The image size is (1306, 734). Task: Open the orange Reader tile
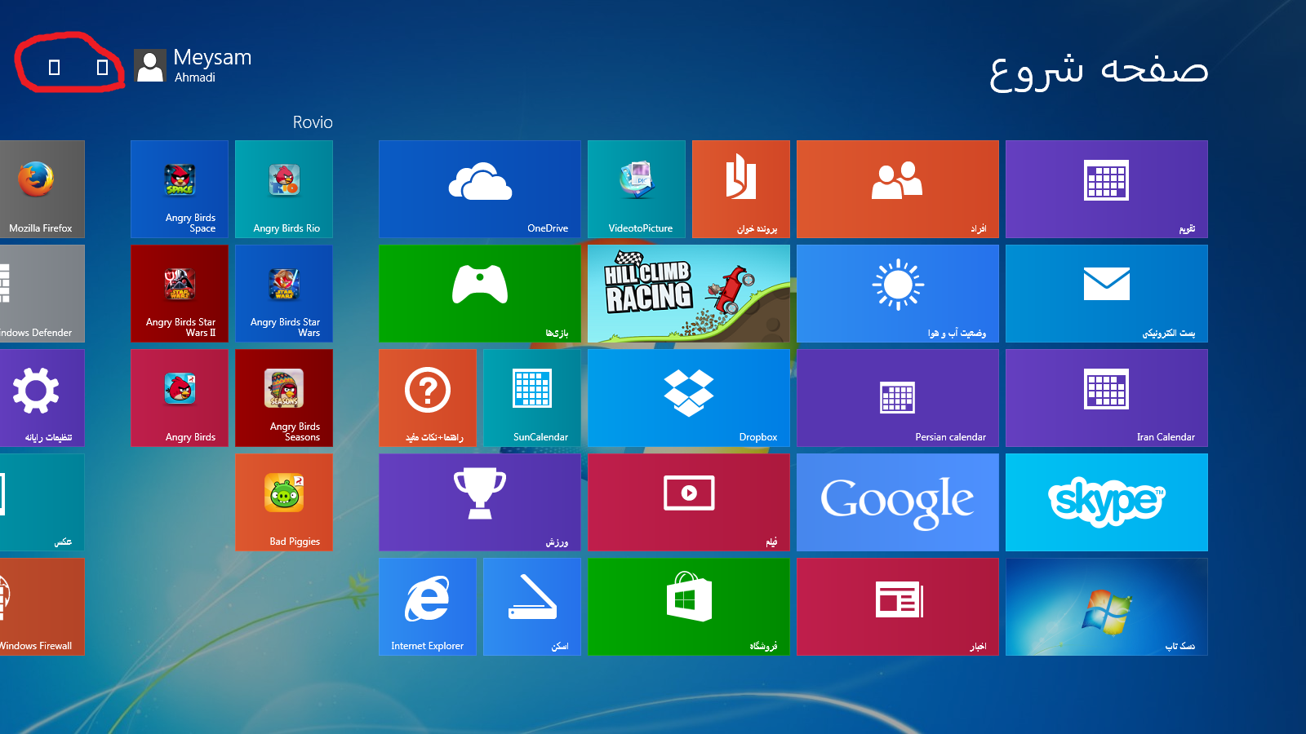[741, 189]
